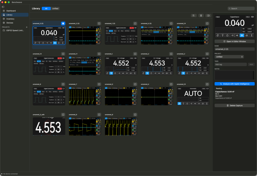Screen dimensions: 257x176
Task: Select the checkbox for unnamed_14
Action: tap(207, 23)
